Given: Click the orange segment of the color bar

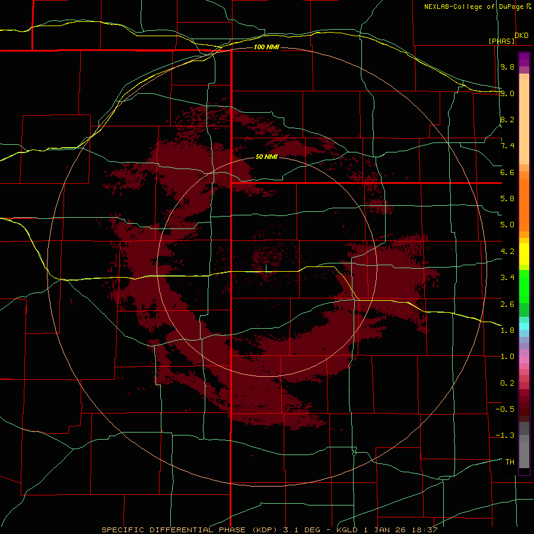Looking at the screenshot, I should 524,204.
